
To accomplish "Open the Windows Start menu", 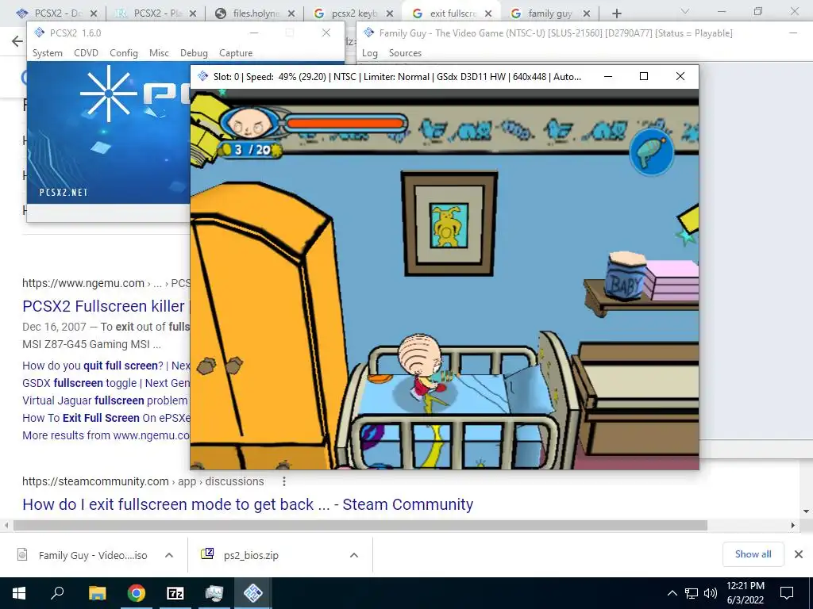I will pyautogui.click(x=19, y=593).
